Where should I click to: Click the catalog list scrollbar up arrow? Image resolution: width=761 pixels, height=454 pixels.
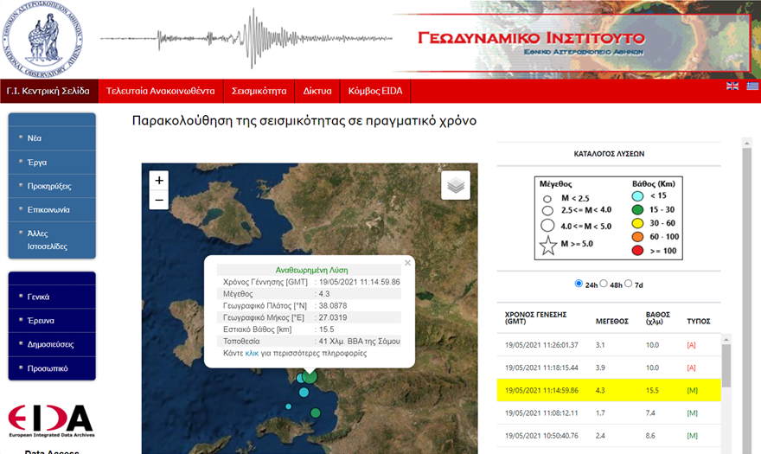pyautogui.click(x=726, y=339)
